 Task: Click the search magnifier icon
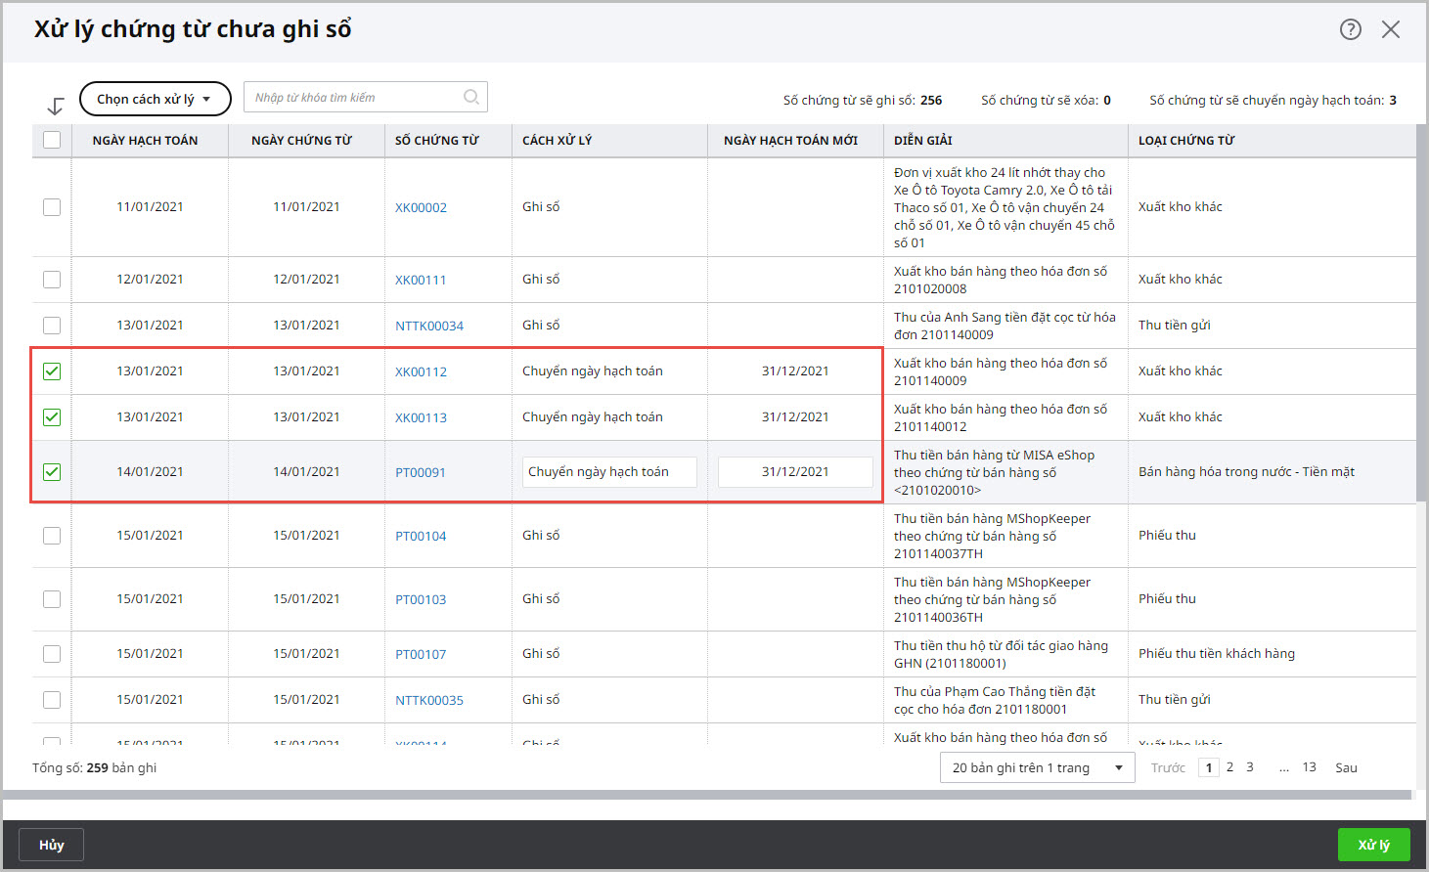click(x=471, y=97)
